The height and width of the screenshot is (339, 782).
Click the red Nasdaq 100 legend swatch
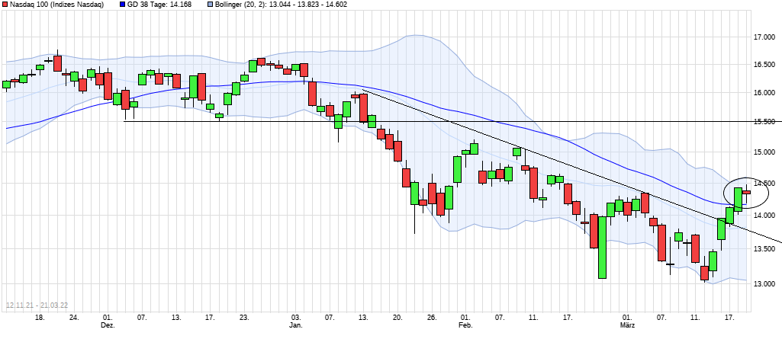tap(5, 4)
